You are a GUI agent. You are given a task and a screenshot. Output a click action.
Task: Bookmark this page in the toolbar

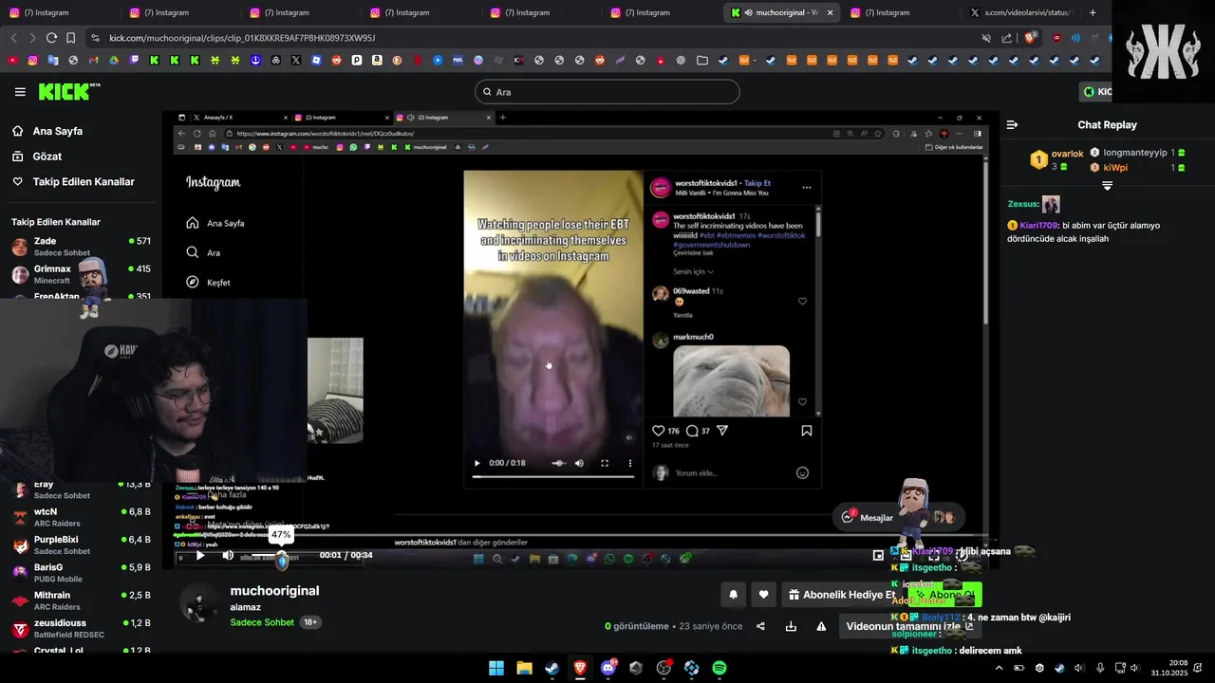tap(70, 38)
